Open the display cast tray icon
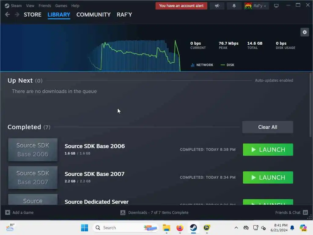This screenshot has width=313, height=235. pos(256,228)
